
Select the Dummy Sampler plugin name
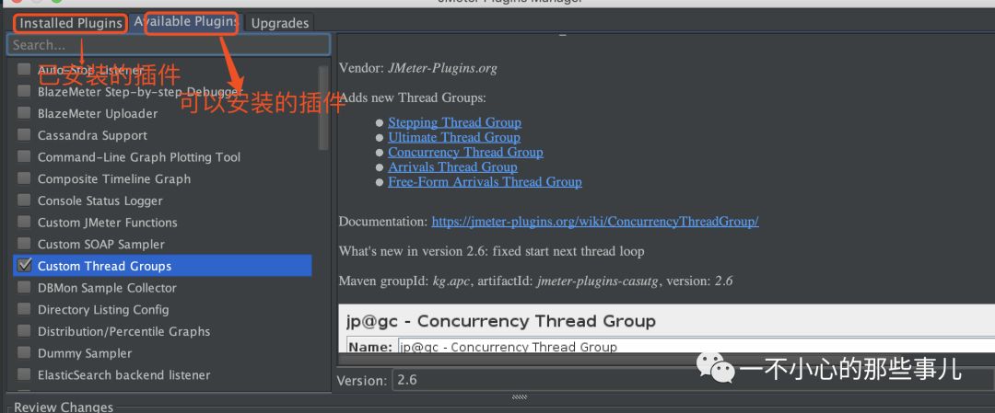(85, 353)
